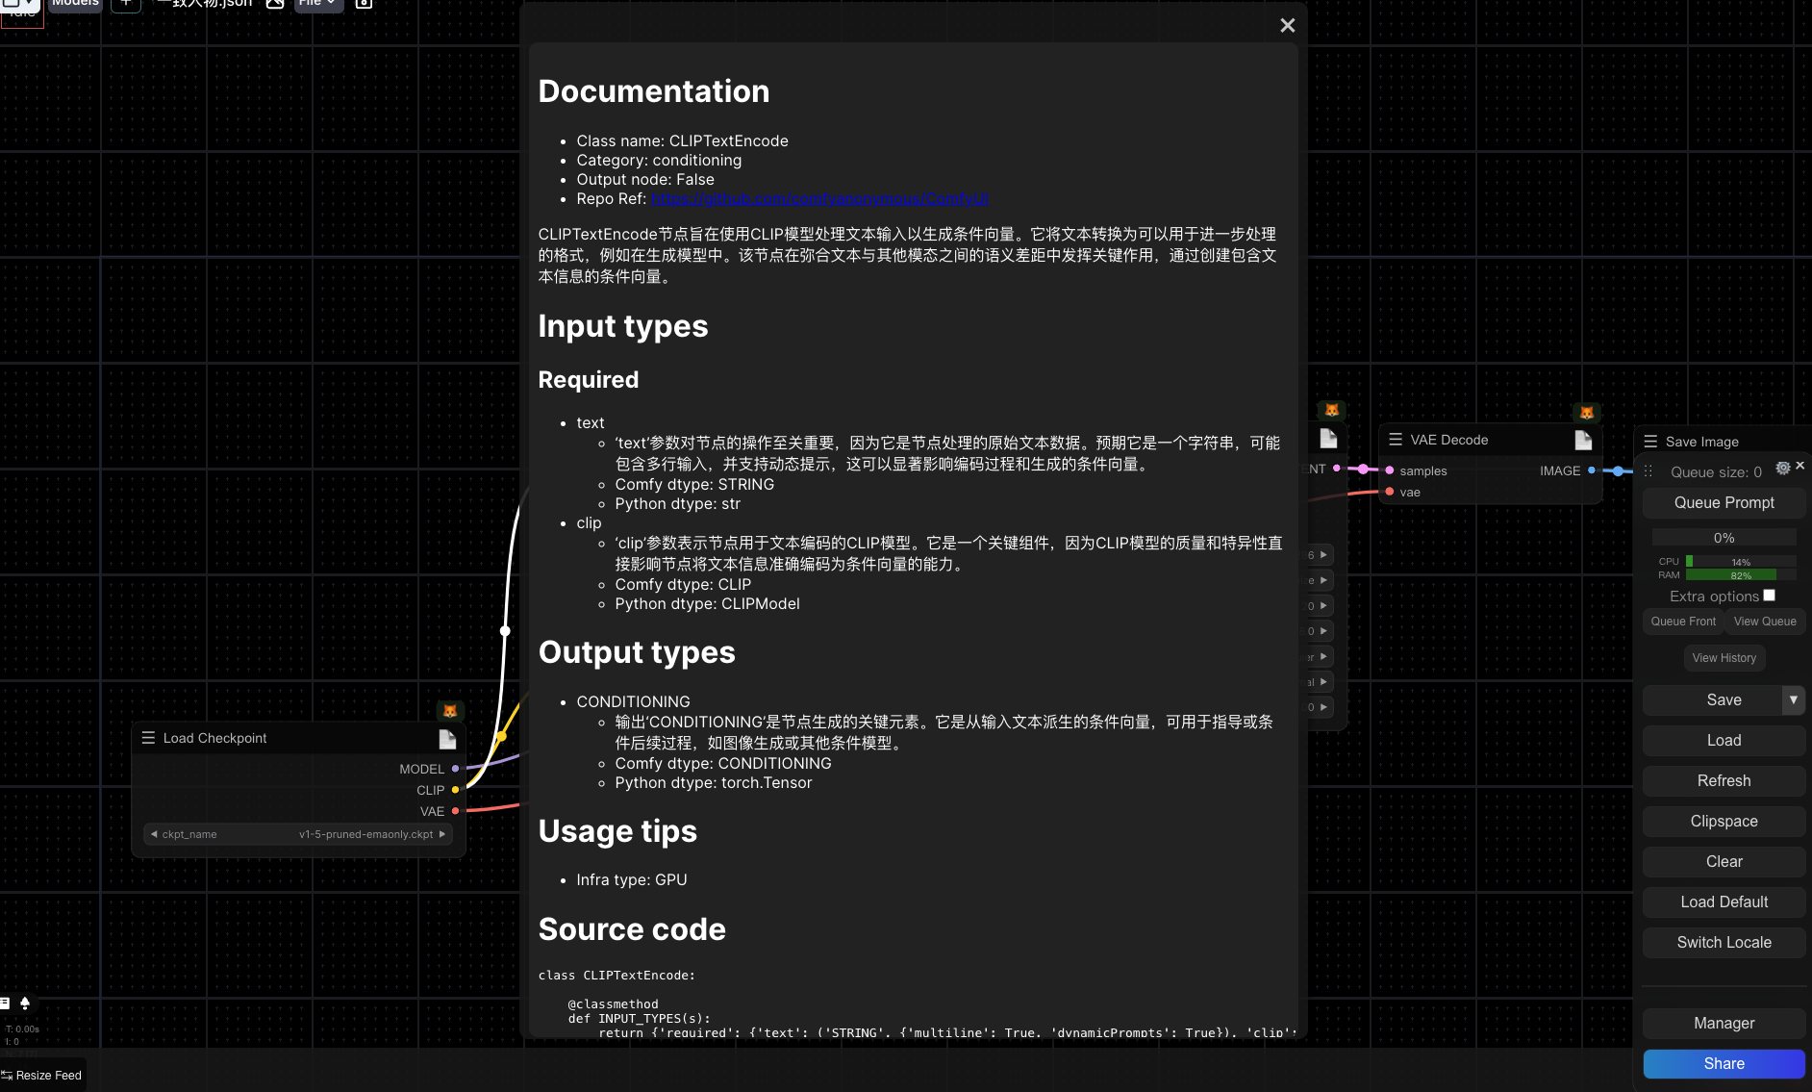Close the queue side panel
The width and height of the screenshot is (1812, 1092).
point(1799,466)
